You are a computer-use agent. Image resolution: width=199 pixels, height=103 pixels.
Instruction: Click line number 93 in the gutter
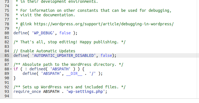(7, 92)
